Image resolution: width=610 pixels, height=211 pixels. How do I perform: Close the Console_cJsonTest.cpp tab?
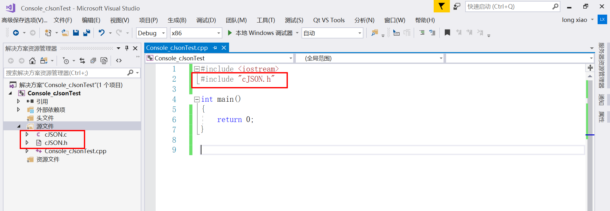tap(224, 48)
